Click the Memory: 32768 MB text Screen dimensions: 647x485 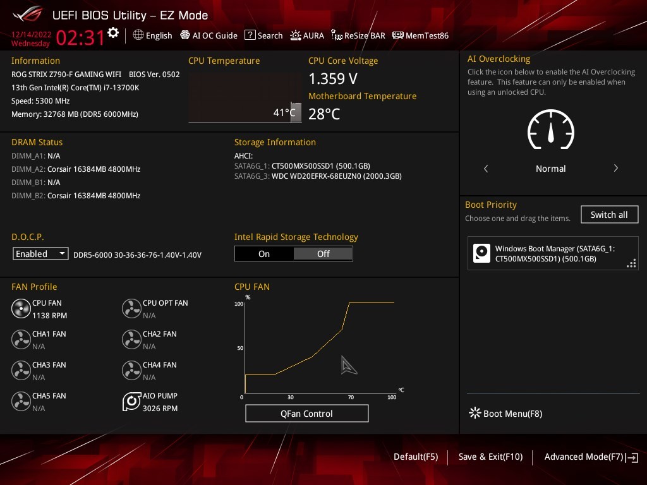pyautogui.click(x=75, y=114)
